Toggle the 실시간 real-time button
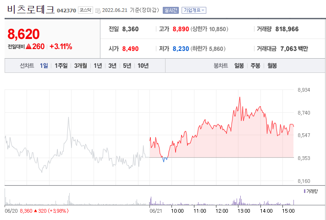 [x=171, y=10]
